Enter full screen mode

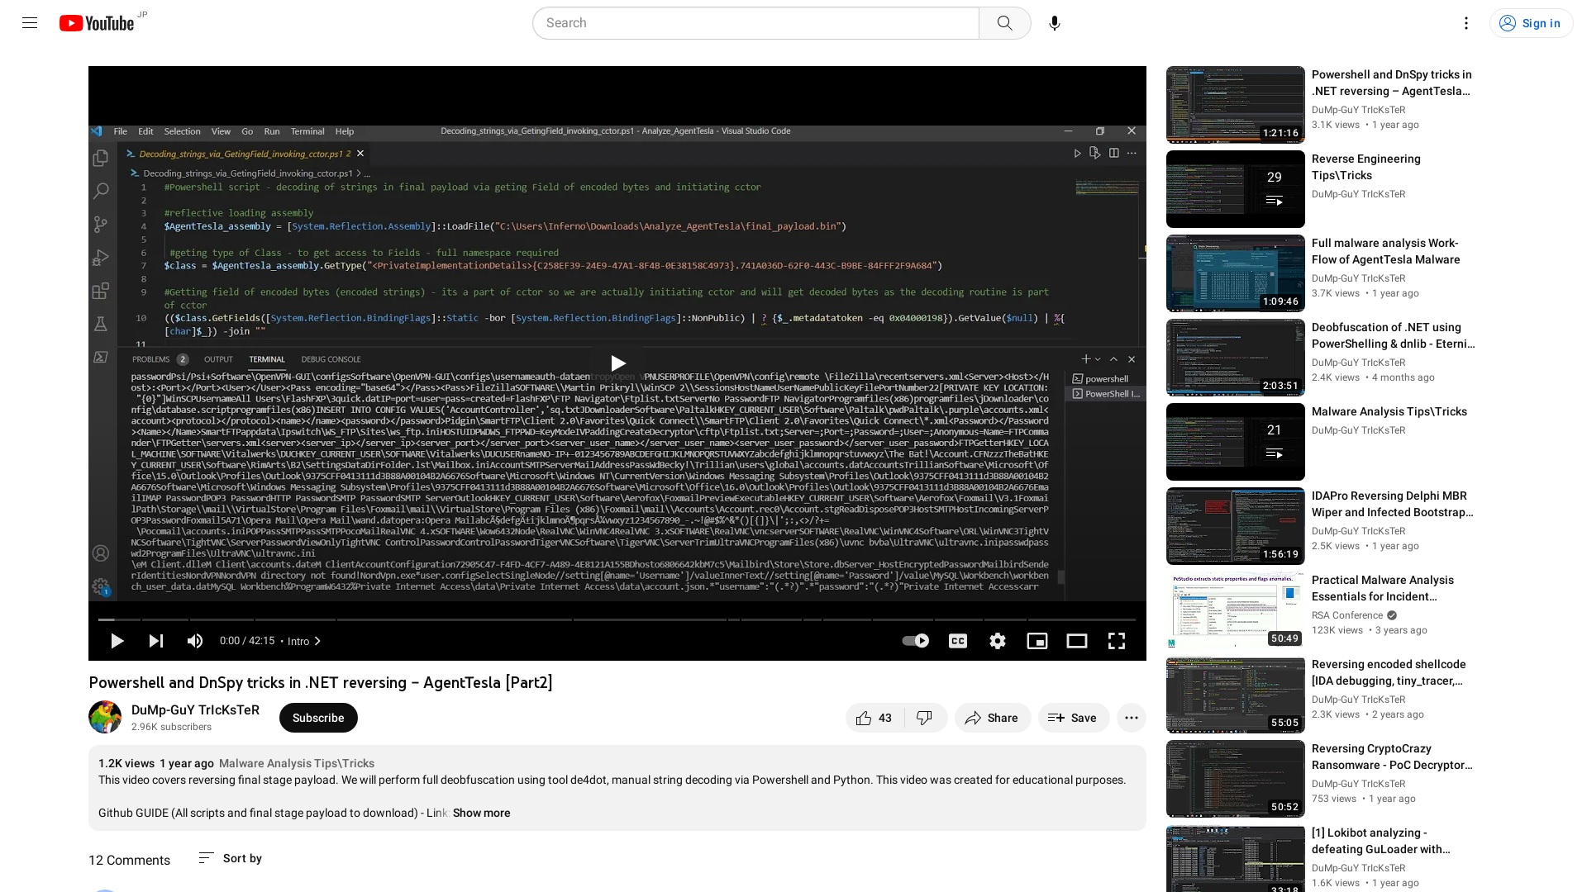[1117, 641]
